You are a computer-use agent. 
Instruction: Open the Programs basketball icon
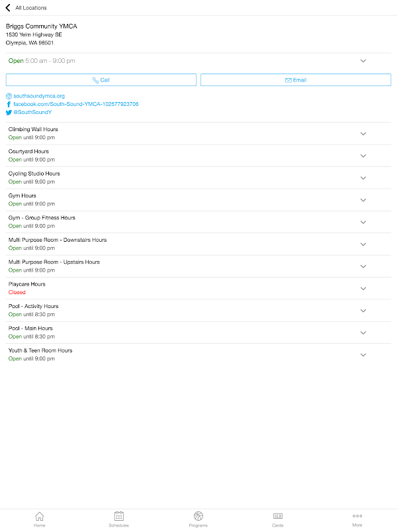(x=198, y=516)
